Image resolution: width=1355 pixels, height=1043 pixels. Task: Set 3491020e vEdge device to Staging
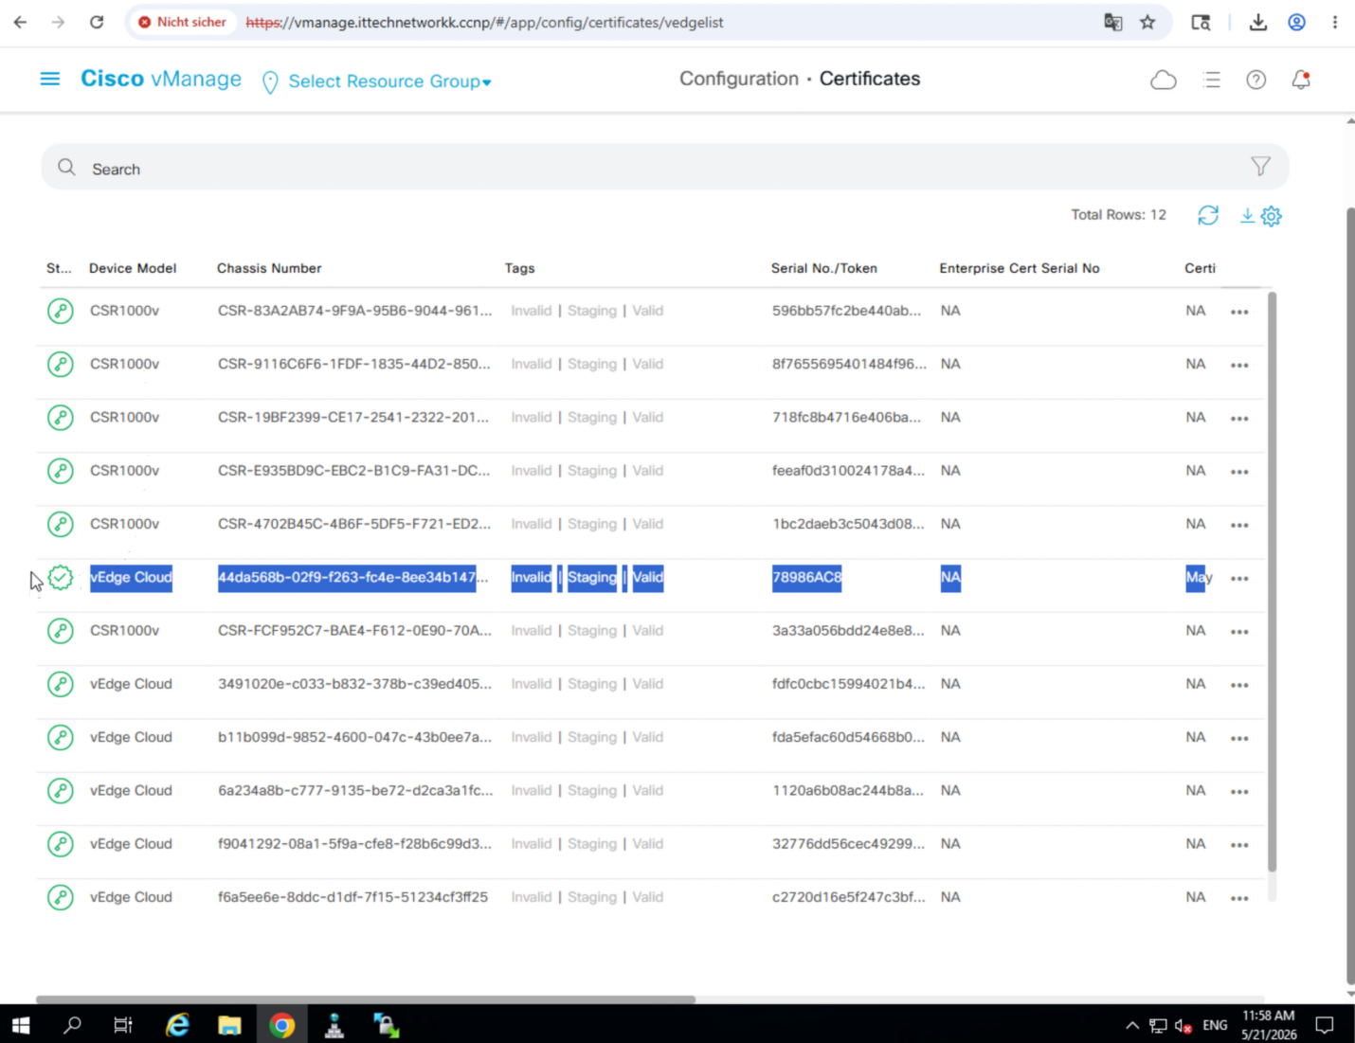click(x=592, y=684)
